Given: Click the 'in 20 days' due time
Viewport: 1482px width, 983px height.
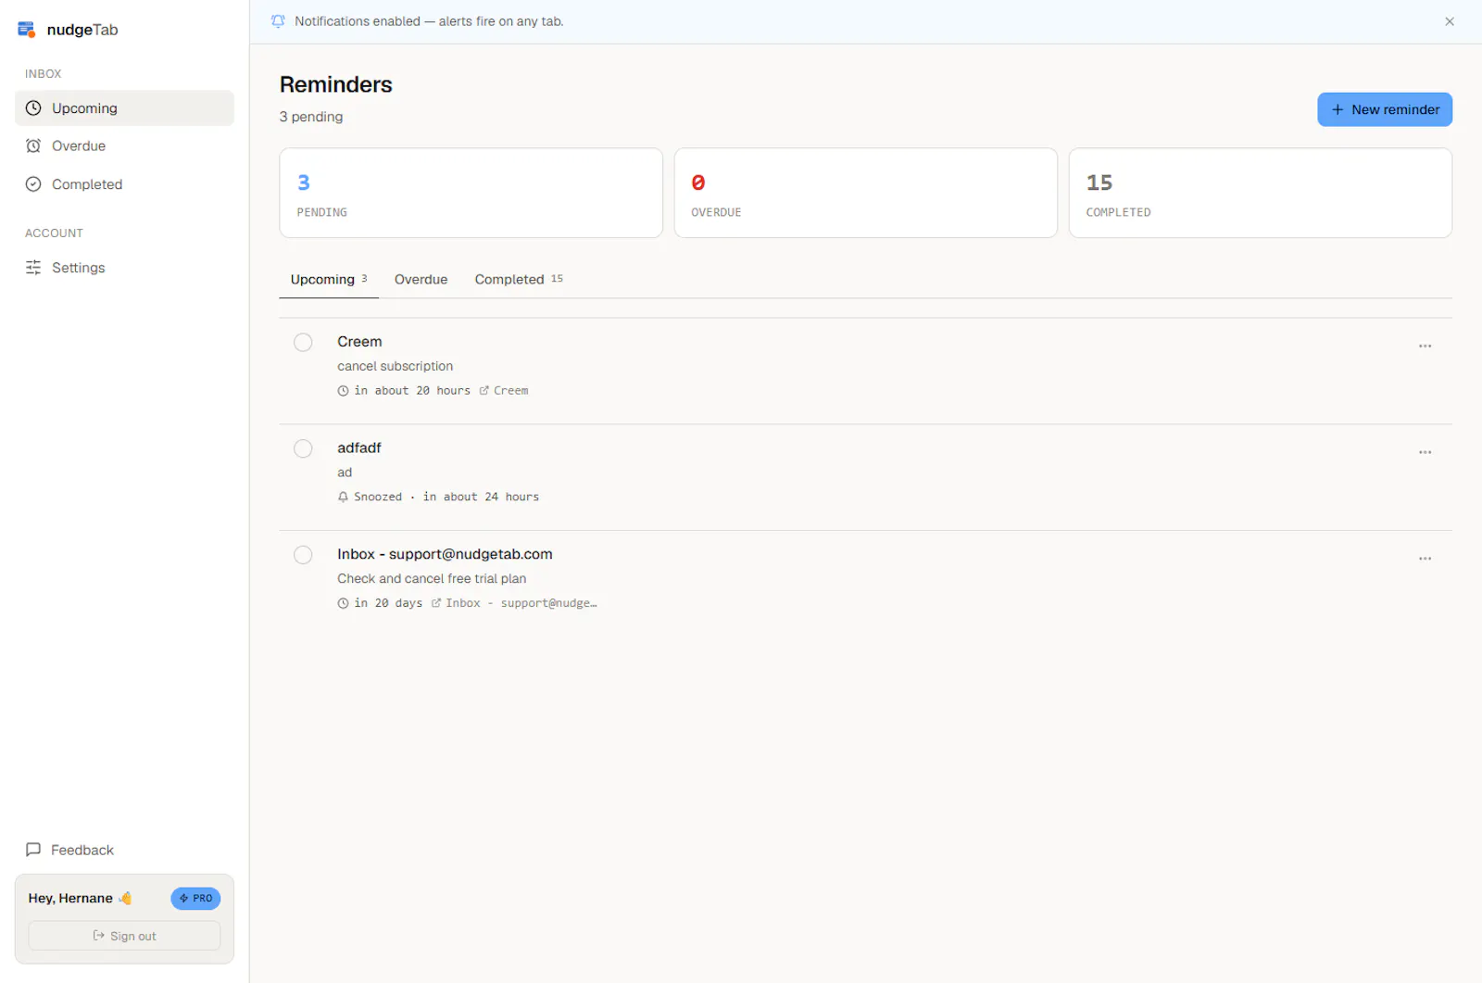Looking at the screenshot, I should tap(388, 603).
